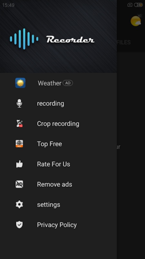Switch to the dimmed FILES tab
This screenshot has width=145, height=259.
(124, 42)
